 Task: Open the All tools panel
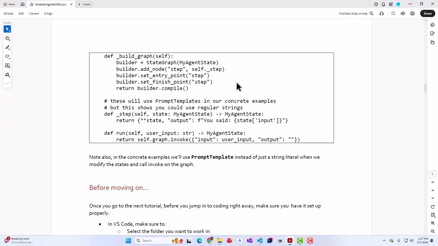(x=8, y=14)
